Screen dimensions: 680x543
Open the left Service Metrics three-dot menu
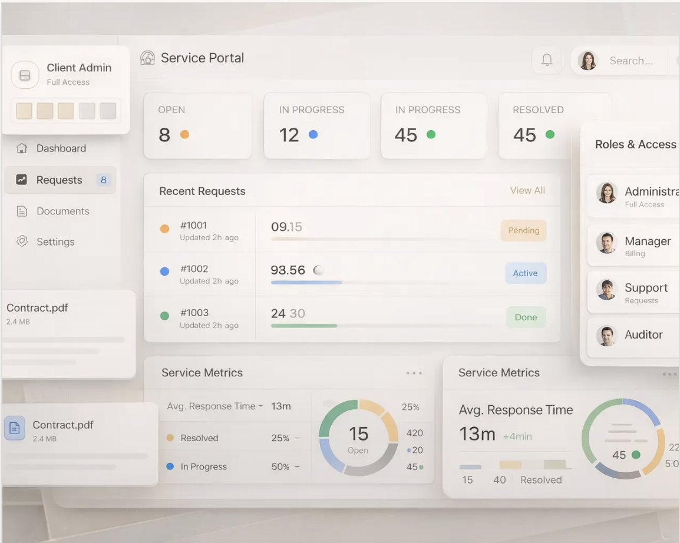tap(414, 373)
